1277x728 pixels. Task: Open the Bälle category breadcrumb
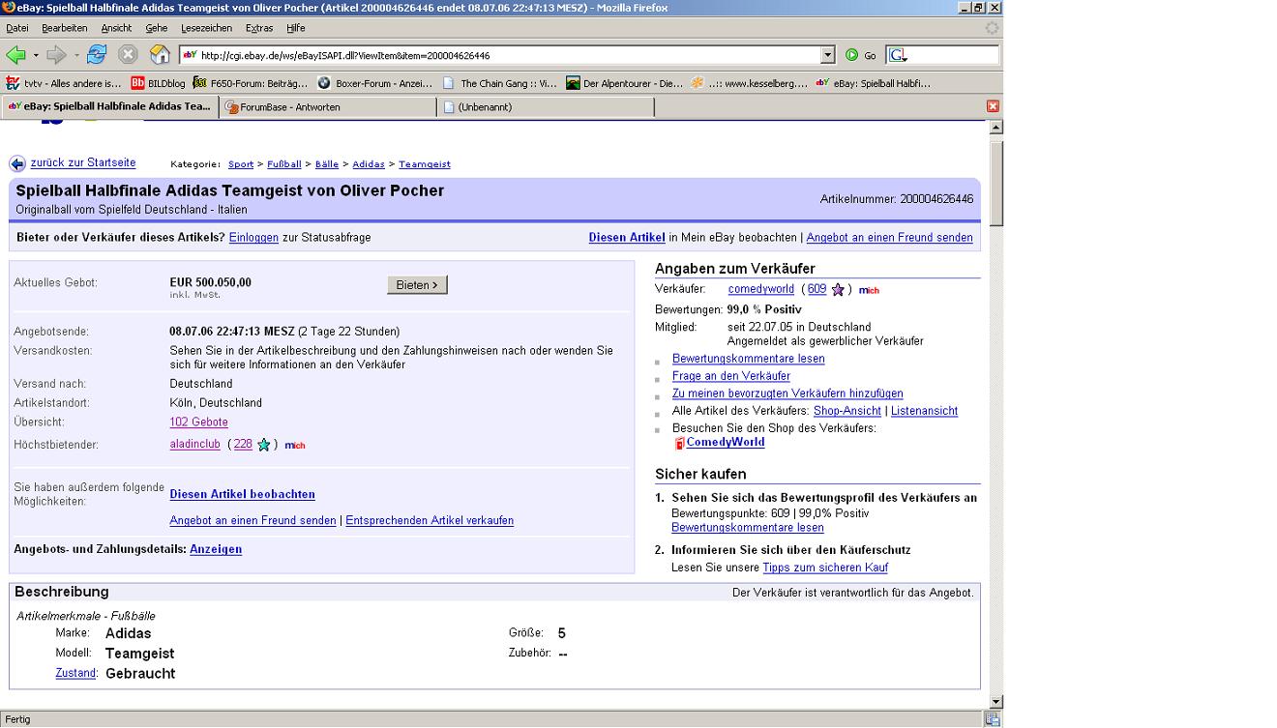[327, 164]
